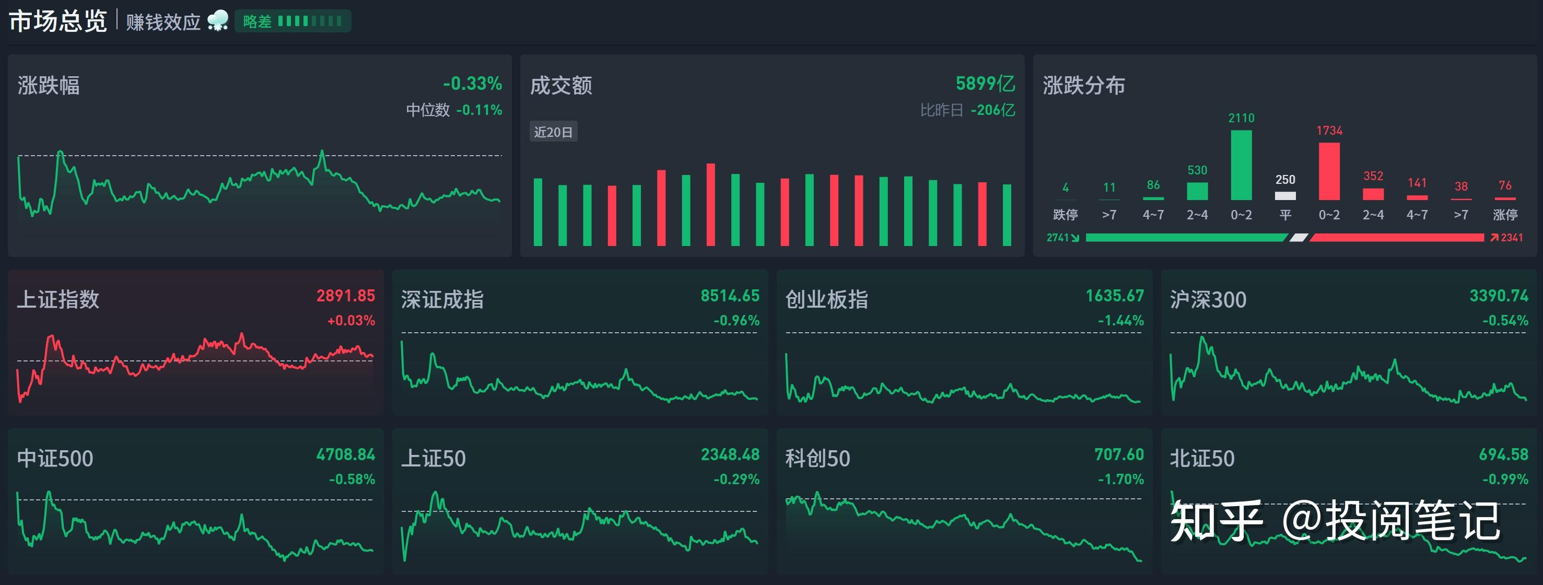Click the 跌停 category label
1543x585 pixels.
coord(1066,214)
